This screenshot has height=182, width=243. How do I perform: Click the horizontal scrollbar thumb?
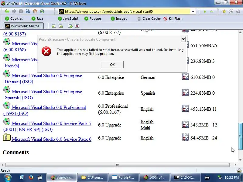[118, 165]
